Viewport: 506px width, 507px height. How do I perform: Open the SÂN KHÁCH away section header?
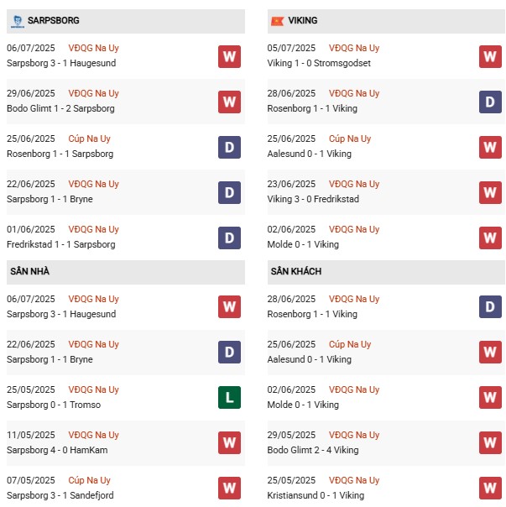pyautogui.click(x=295, y=272)
